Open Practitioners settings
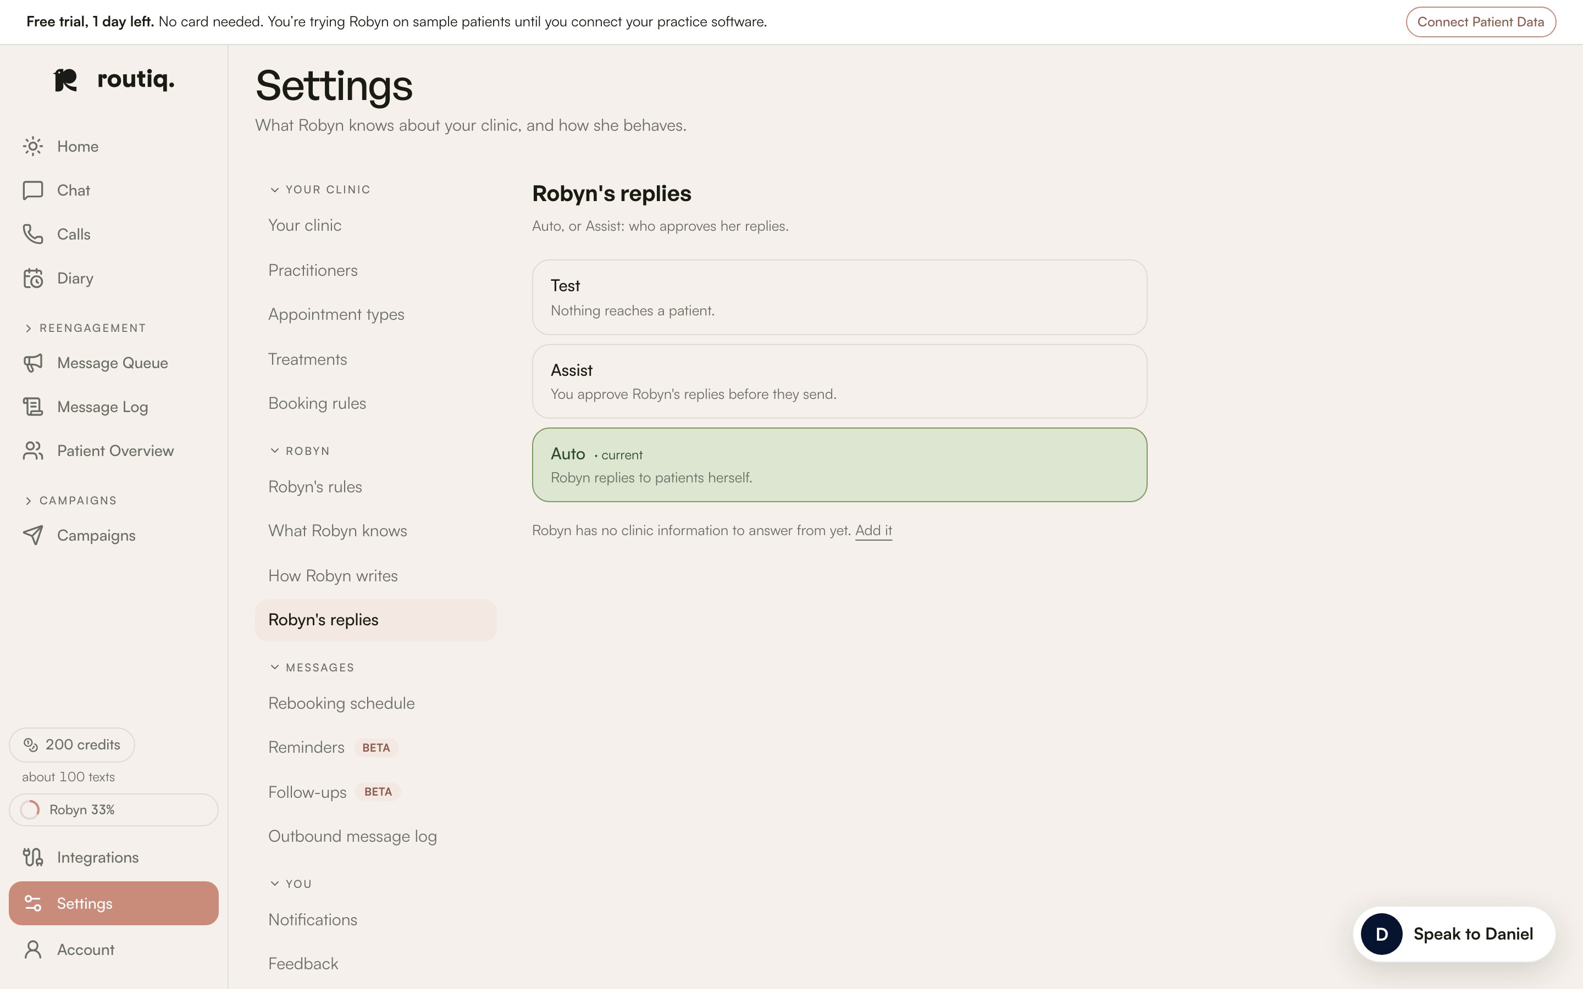The height and width of the screenshot is (989, 1583). 375,270
